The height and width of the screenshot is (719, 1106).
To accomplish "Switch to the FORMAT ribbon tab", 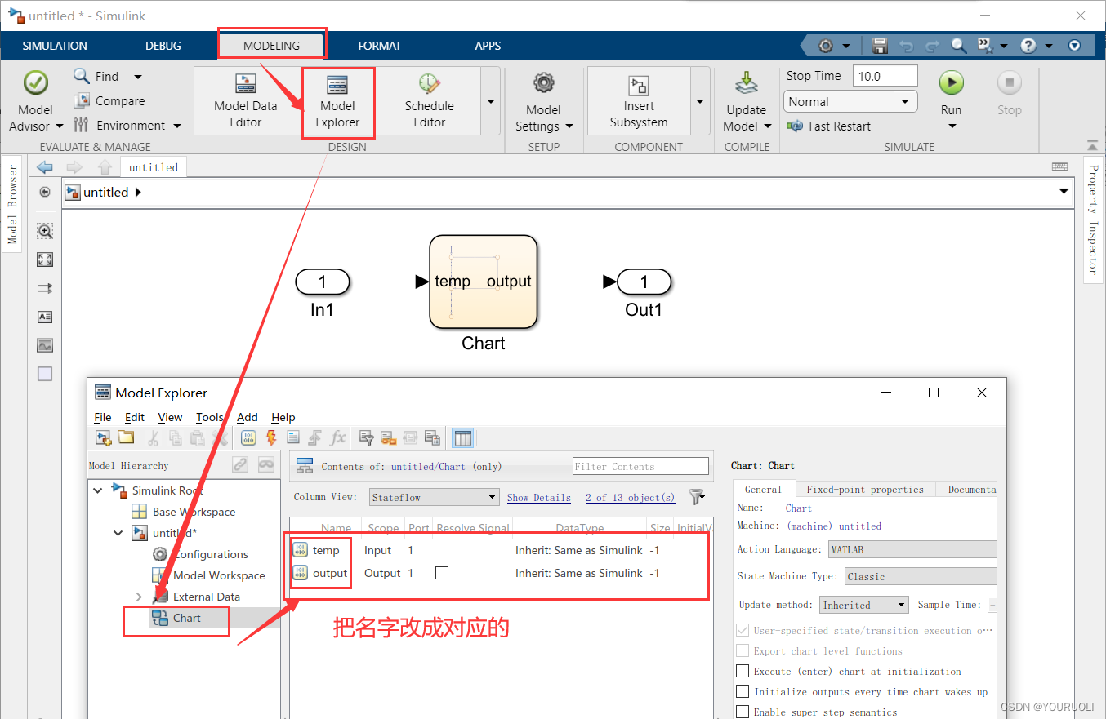I will tap(380, 46).
